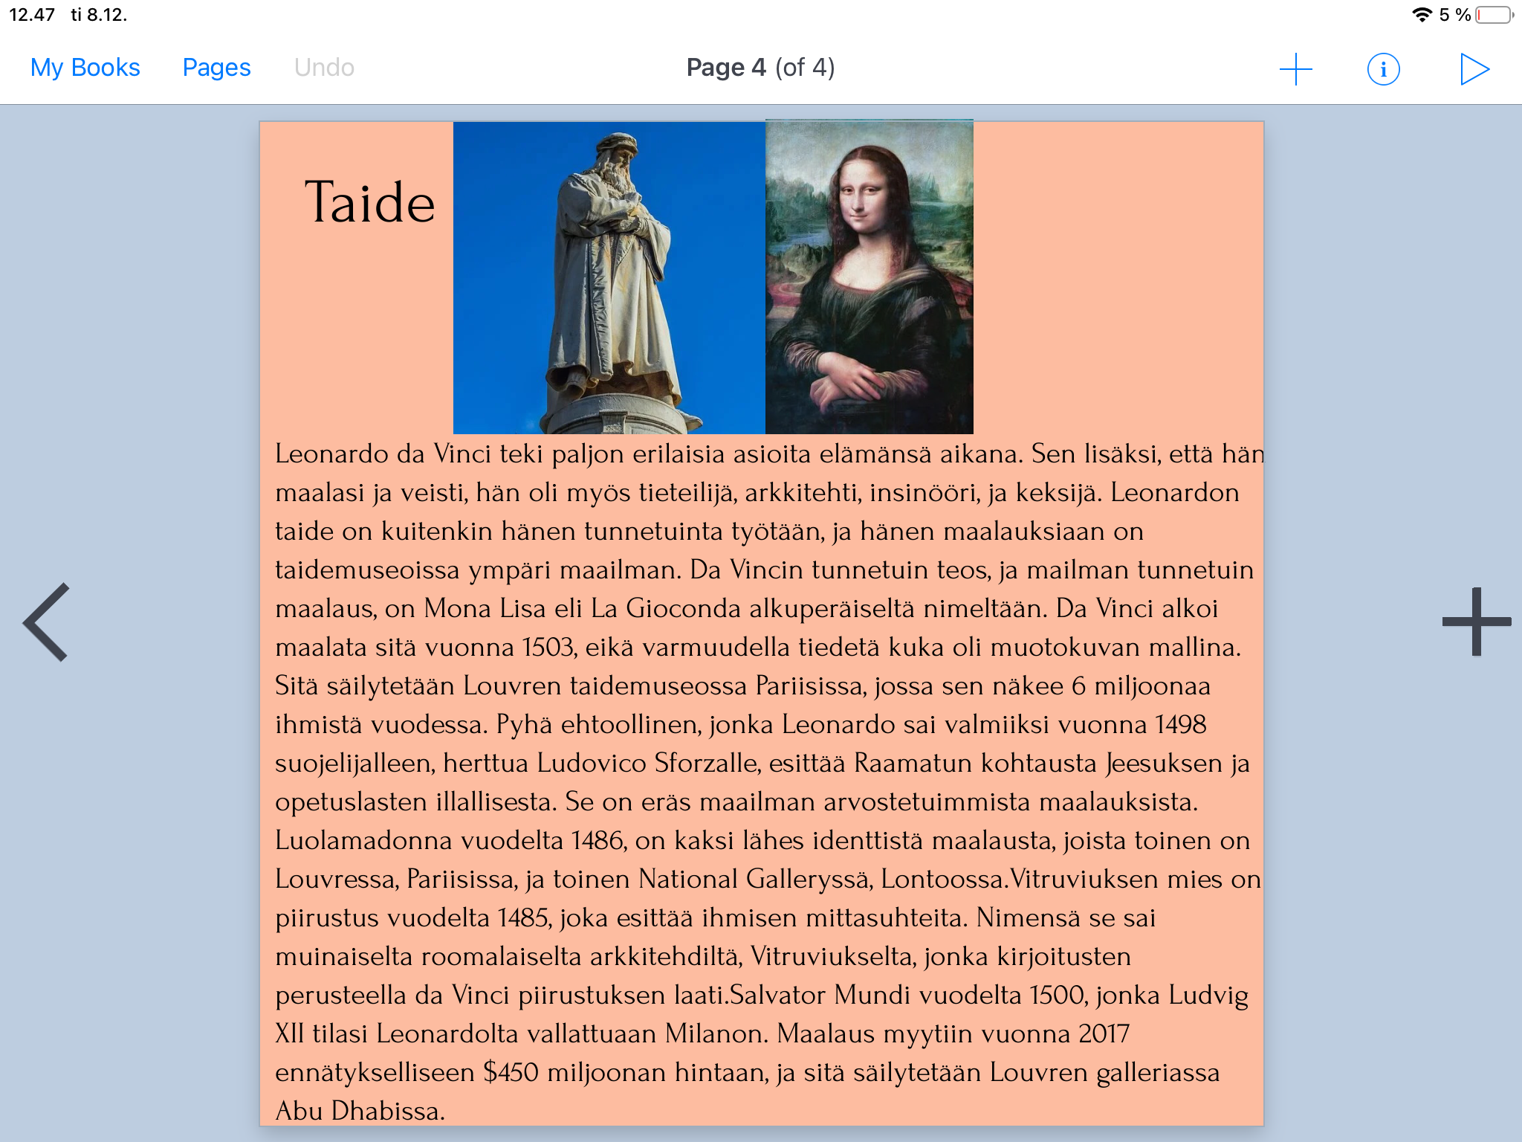
Task: Open the add item plus menu in toolbar
Action: [x=1295, y=68]
